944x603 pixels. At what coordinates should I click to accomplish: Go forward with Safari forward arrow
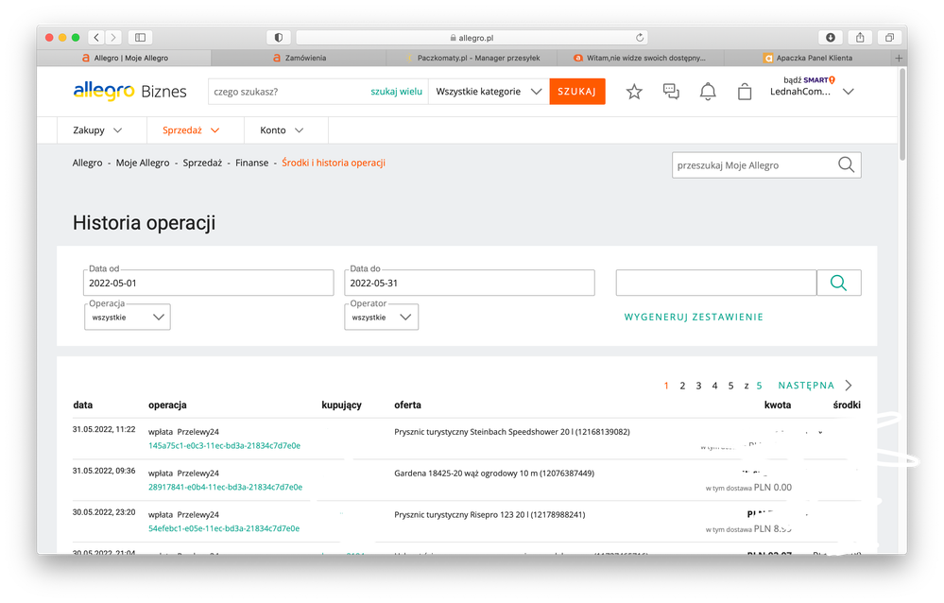[x=113, y=38]
